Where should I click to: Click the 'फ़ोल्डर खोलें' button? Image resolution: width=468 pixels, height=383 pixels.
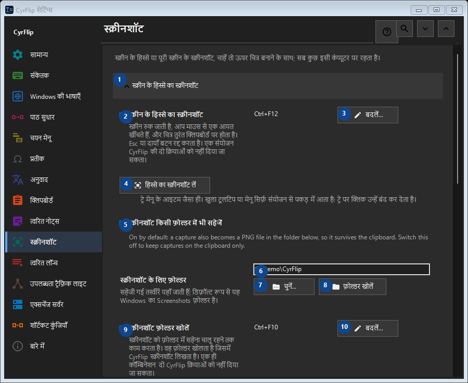[353, 287]
